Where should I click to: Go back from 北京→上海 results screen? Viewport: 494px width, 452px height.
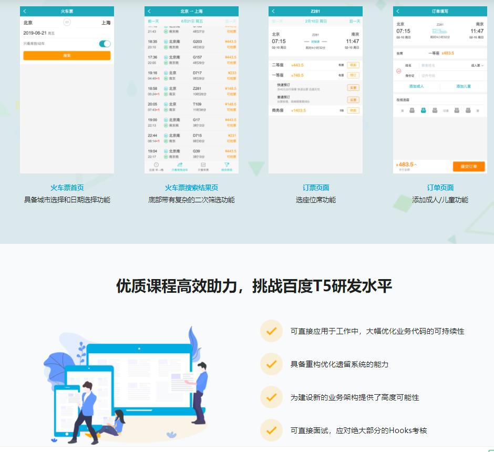pos(149,11)
